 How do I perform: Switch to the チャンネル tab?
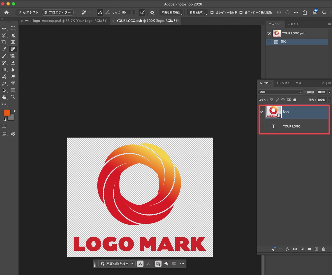tap(283, 83)
